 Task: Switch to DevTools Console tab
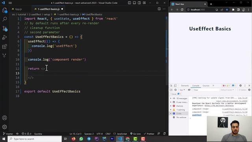click(x=196, y=86)
